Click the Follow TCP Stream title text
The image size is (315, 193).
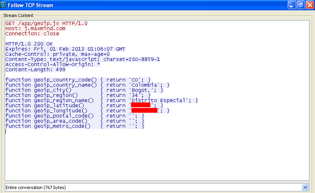[x=30, y=6]
